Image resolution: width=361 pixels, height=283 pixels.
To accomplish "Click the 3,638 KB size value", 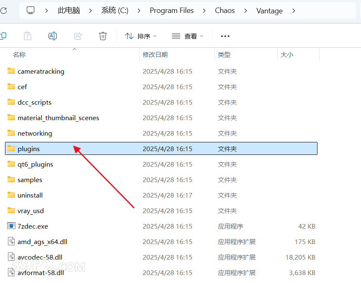I will [302, 273].
